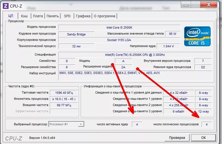Screen dimensions: 222x144
Task: Open the Кэш tab
Action: (x=24, y=16)
